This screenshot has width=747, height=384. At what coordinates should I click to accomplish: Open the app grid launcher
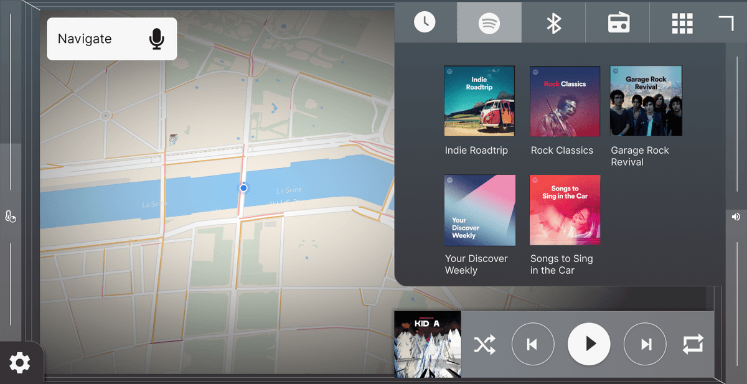(682, 22)
